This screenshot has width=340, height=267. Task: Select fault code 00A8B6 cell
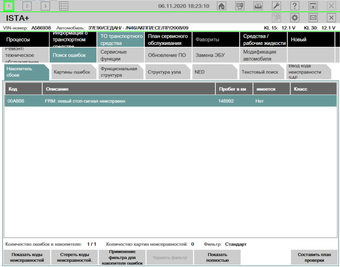[16, 101]
